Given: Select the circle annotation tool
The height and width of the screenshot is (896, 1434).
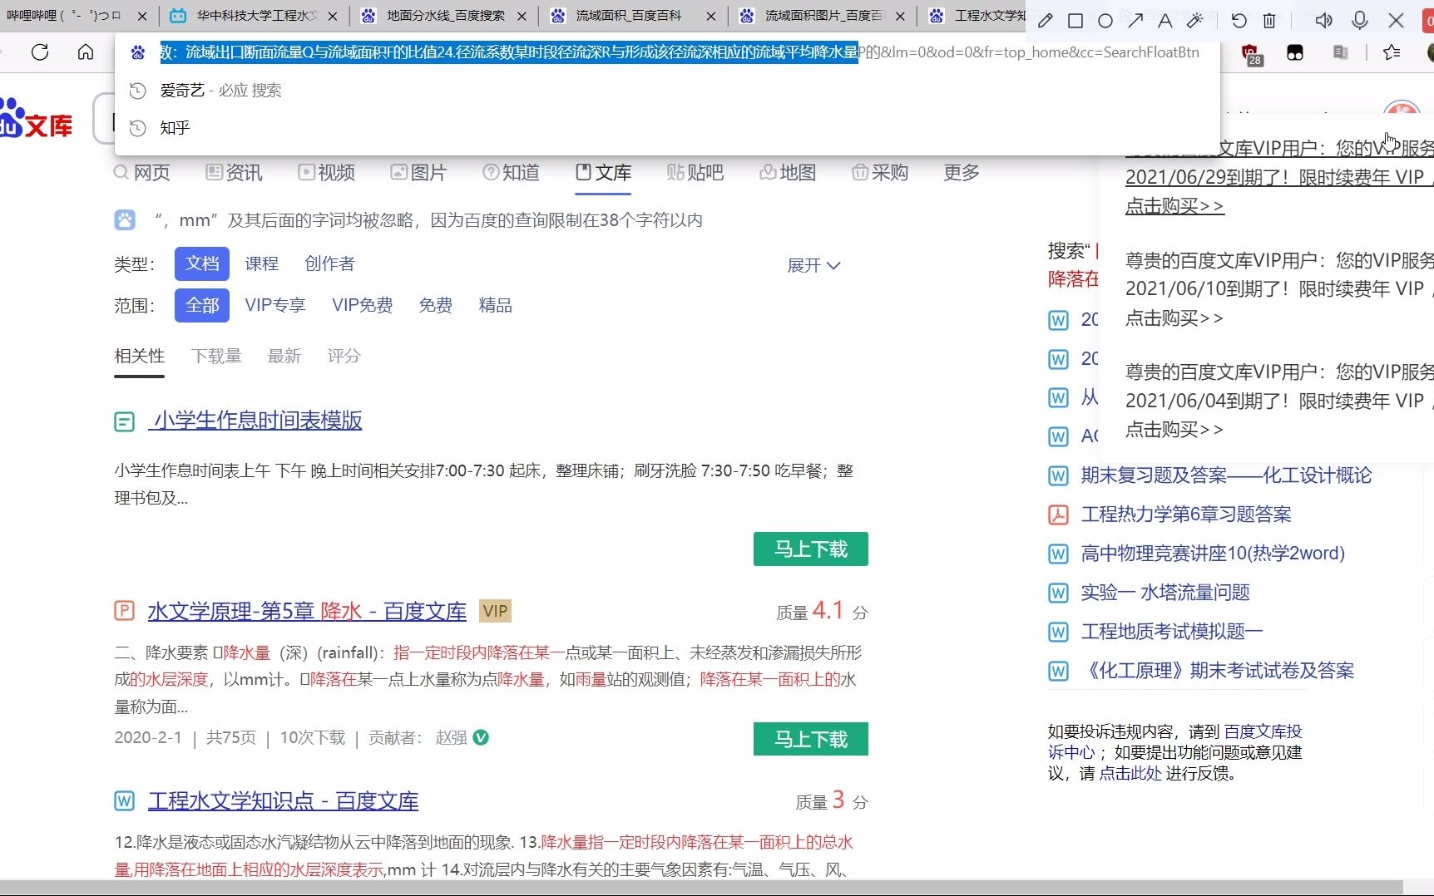Looking at the screenshot, I should pos(1105,20).
